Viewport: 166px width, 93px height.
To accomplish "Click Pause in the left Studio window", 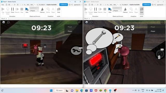I will click(12, 10).
